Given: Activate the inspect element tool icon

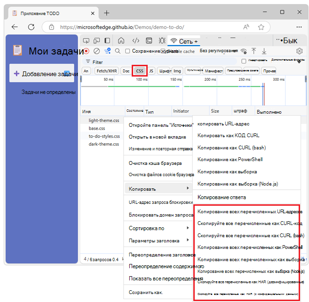Looking at the screenshot, I should point(86,41).
